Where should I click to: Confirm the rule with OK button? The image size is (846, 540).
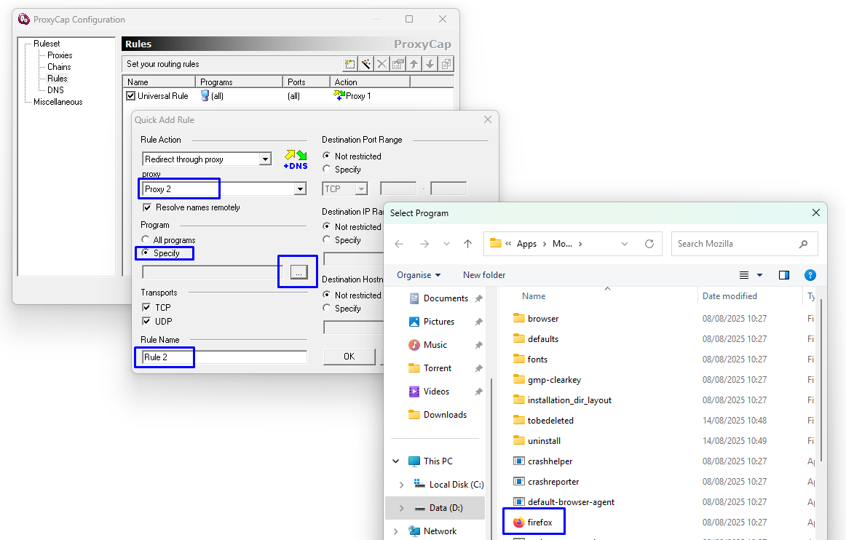pos(349,357)
